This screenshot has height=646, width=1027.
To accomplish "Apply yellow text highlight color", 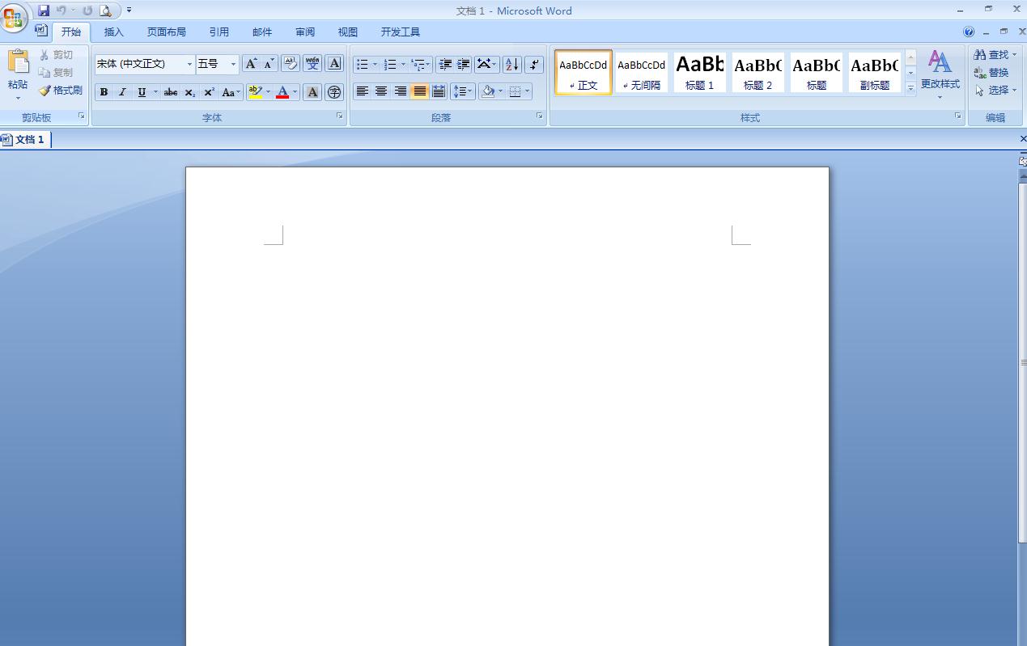I will tap(255, 92).
